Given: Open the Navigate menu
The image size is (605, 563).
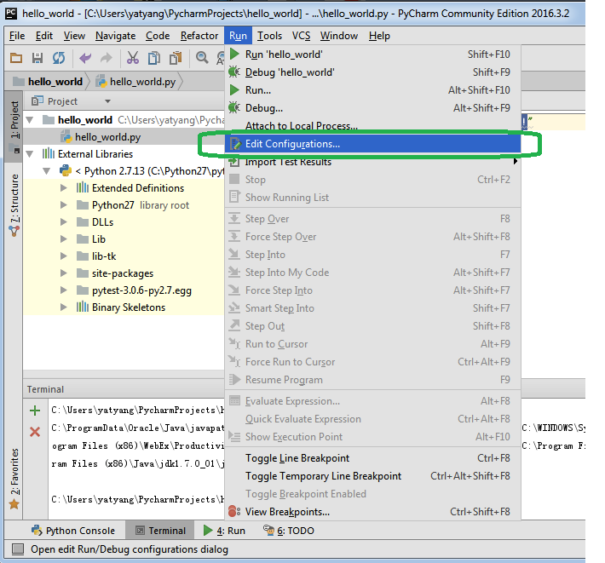Looking at the screenshot, I should 115,36.
